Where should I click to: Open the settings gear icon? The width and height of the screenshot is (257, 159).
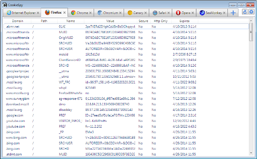point(251,12)
